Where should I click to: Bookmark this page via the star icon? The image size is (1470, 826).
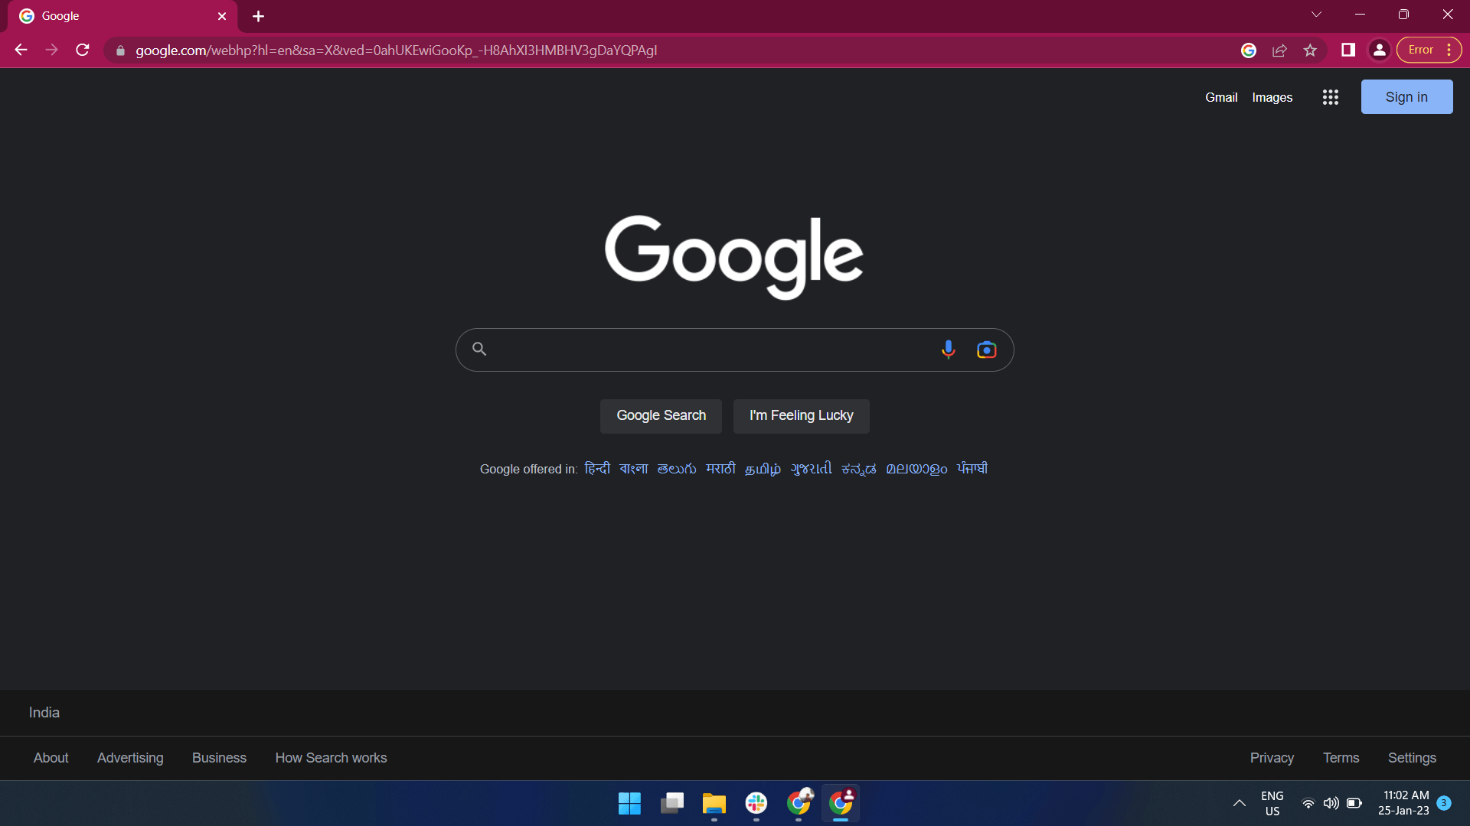1310,50
